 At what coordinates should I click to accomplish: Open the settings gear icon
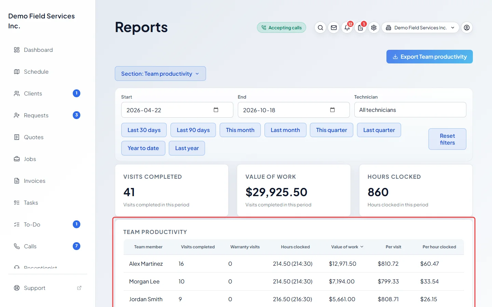374,28
